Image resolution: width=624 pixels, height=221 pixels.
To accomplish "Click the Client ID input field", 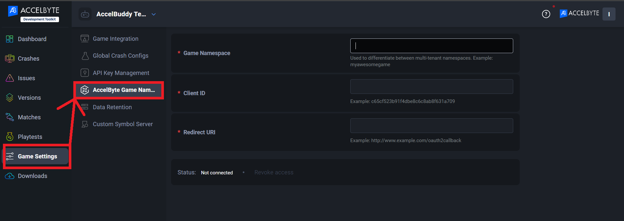I will coord(431,86).
